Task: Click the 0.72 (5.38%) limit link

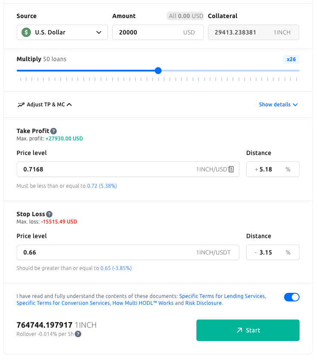Action: [102, 186]
